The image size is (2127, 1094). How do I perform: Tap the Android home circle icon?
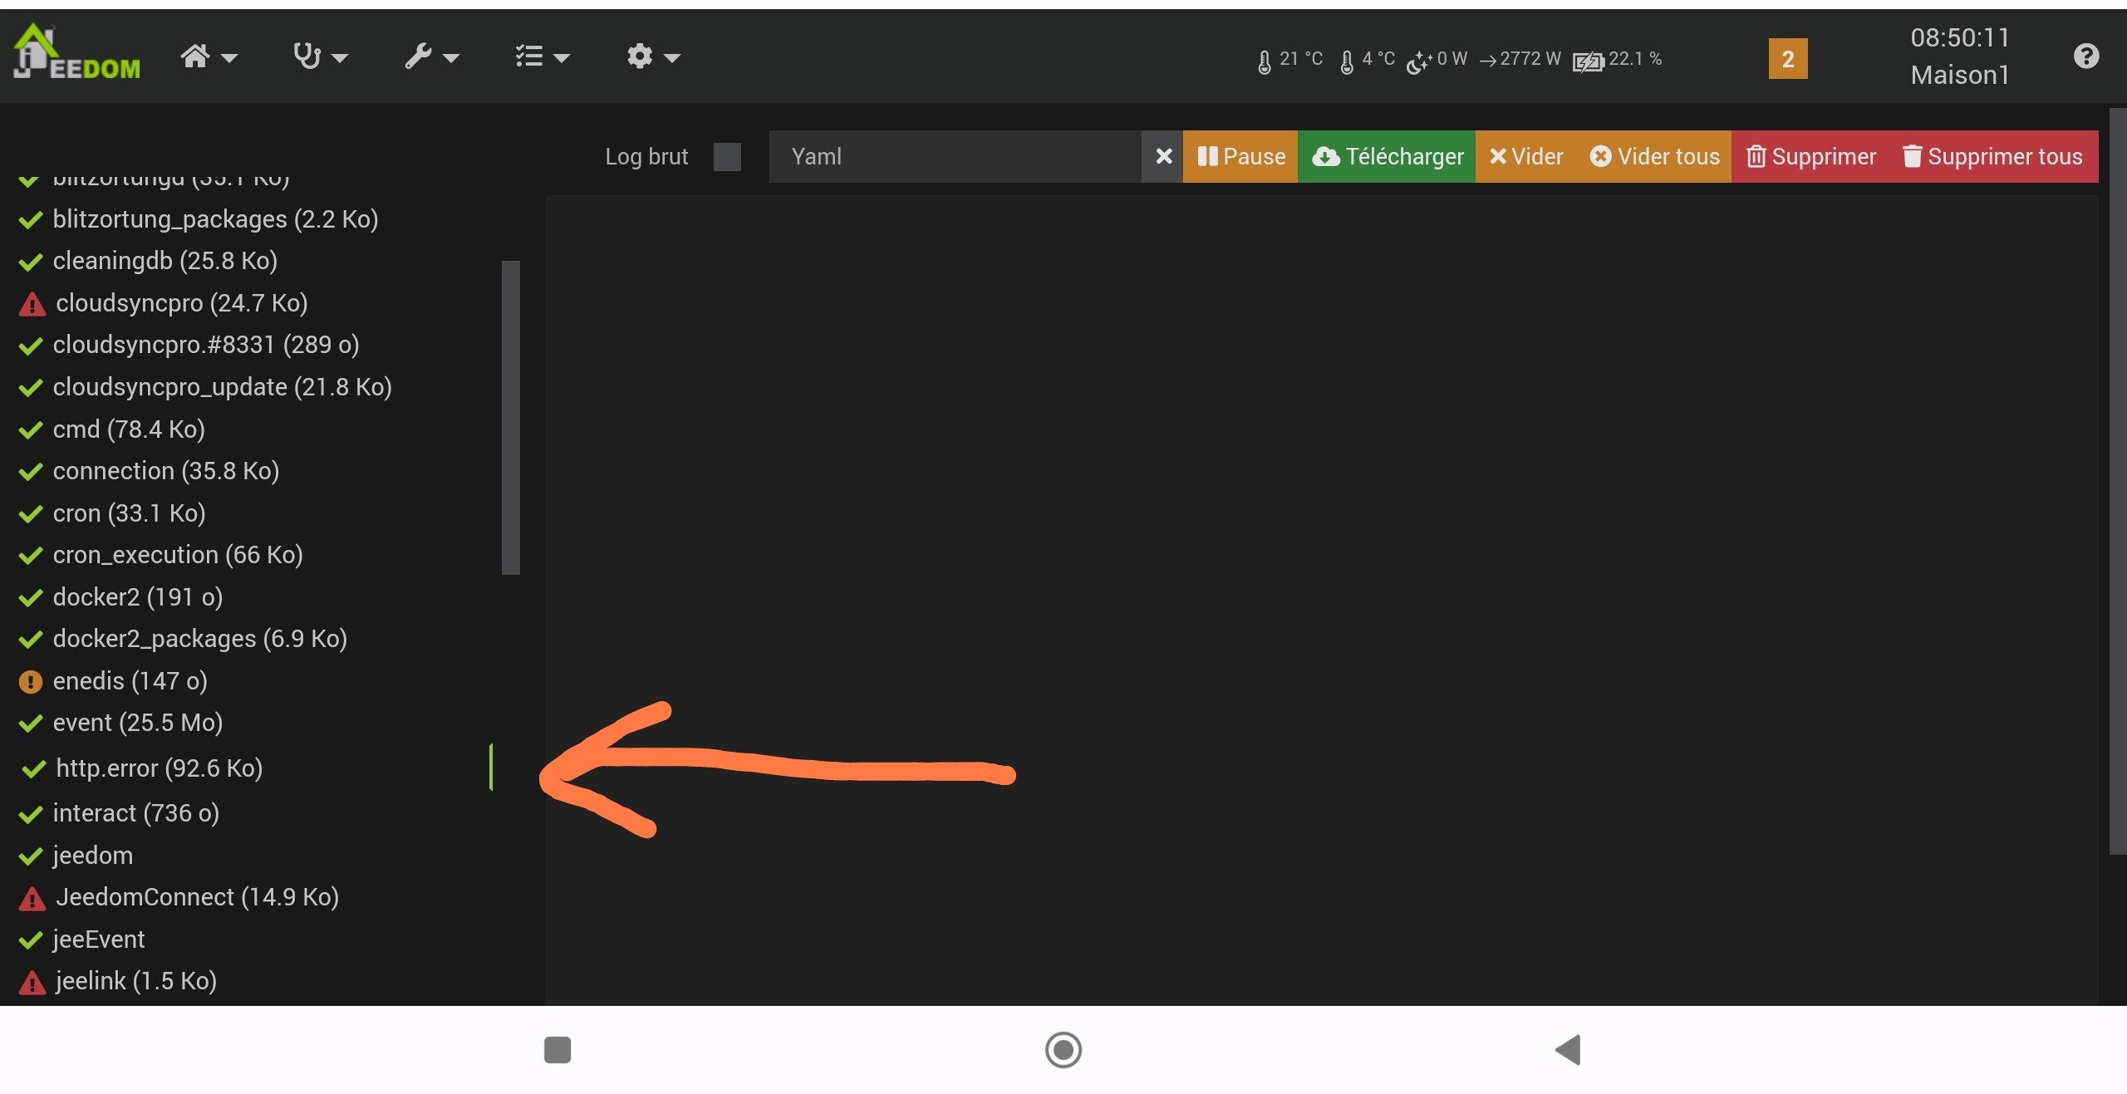point(1063,1050)
